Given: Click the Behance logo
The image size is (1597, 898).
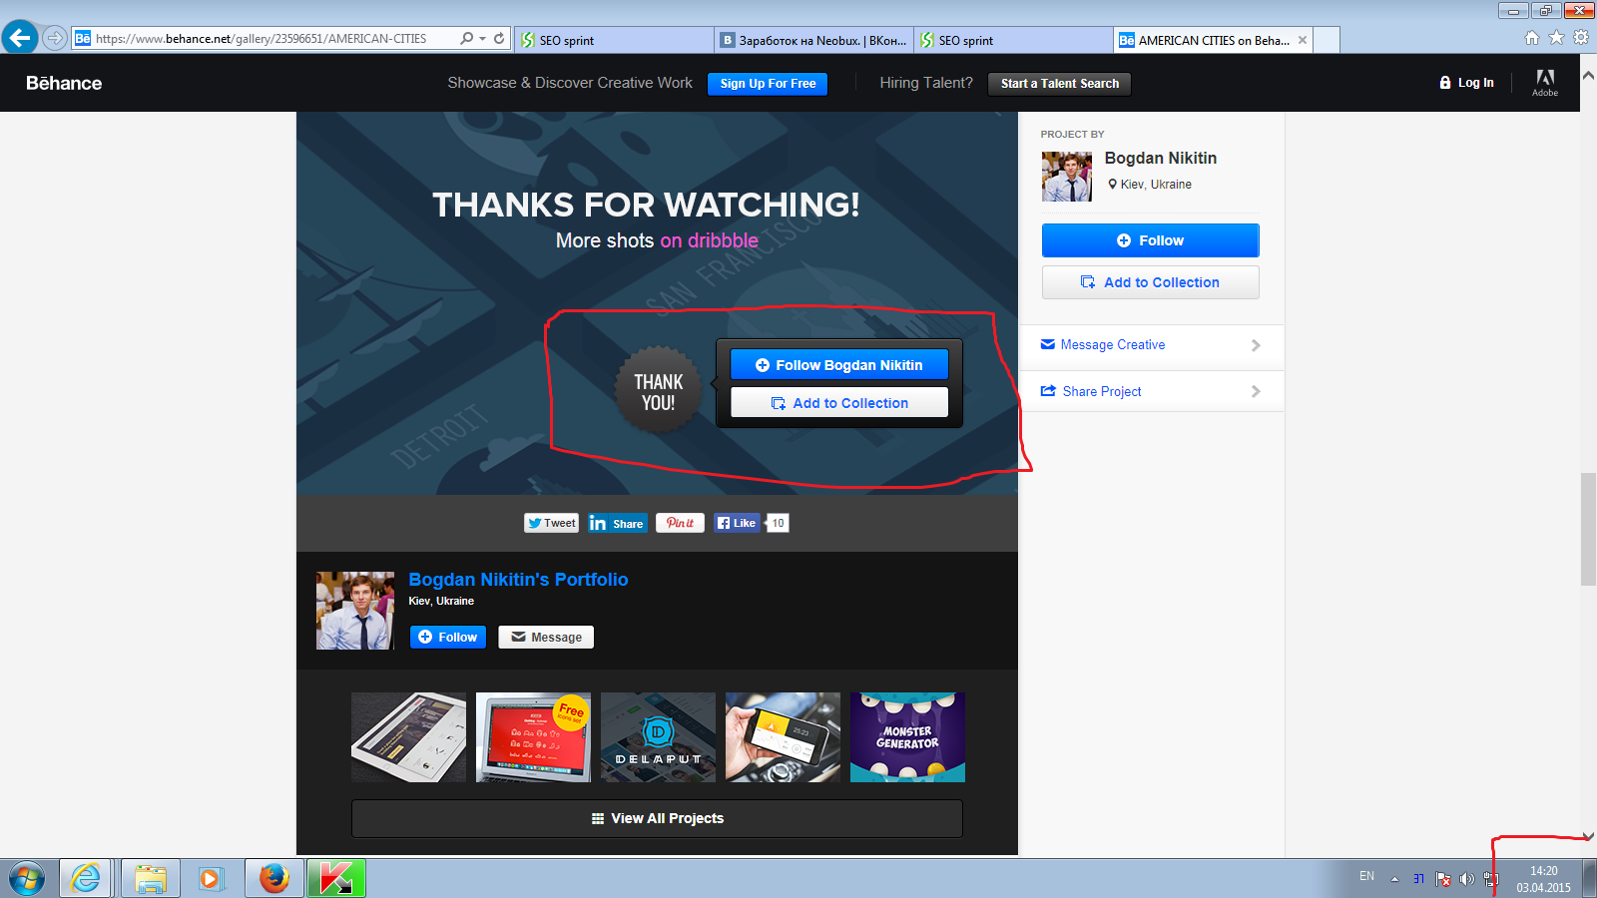Looking at the screenshot, I should [64, 83].
